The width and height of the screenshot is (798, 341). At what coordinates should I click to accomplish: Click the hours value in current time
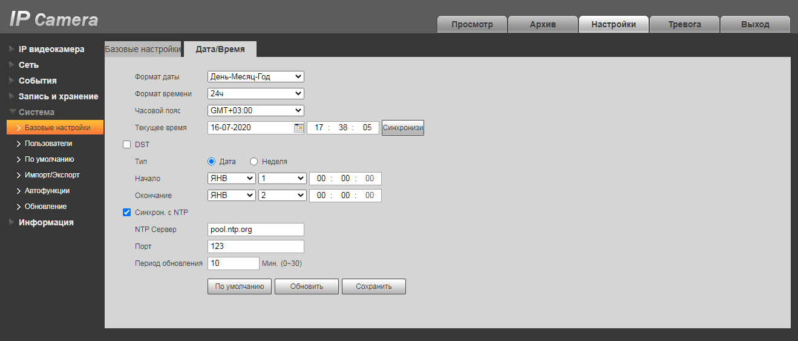pyautogui.click(x=319, y=128)
